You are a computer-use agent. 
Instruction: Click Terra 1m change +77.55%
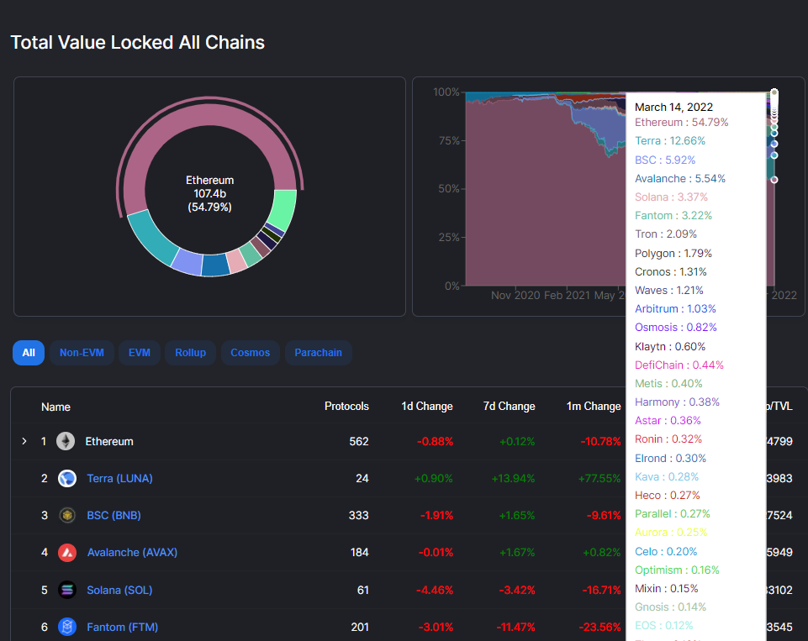tap(599, 478)
